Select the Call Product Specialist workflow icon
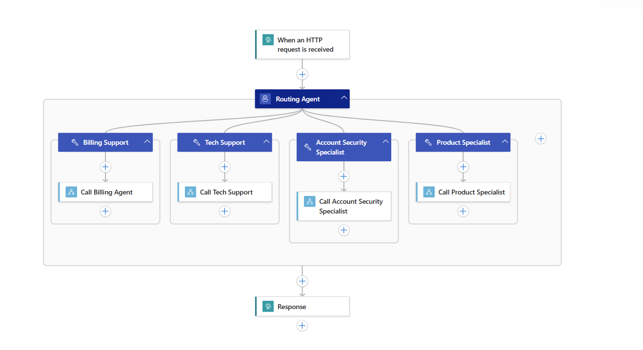This screenshot has width=643, height=350. click(428, 192)
